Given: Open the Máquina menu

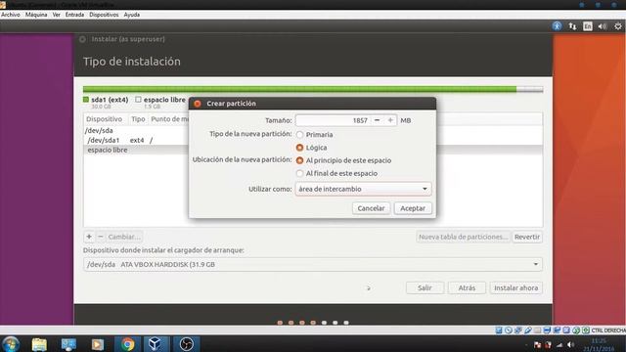Looking at the screenshot, I should pos(36,15).
